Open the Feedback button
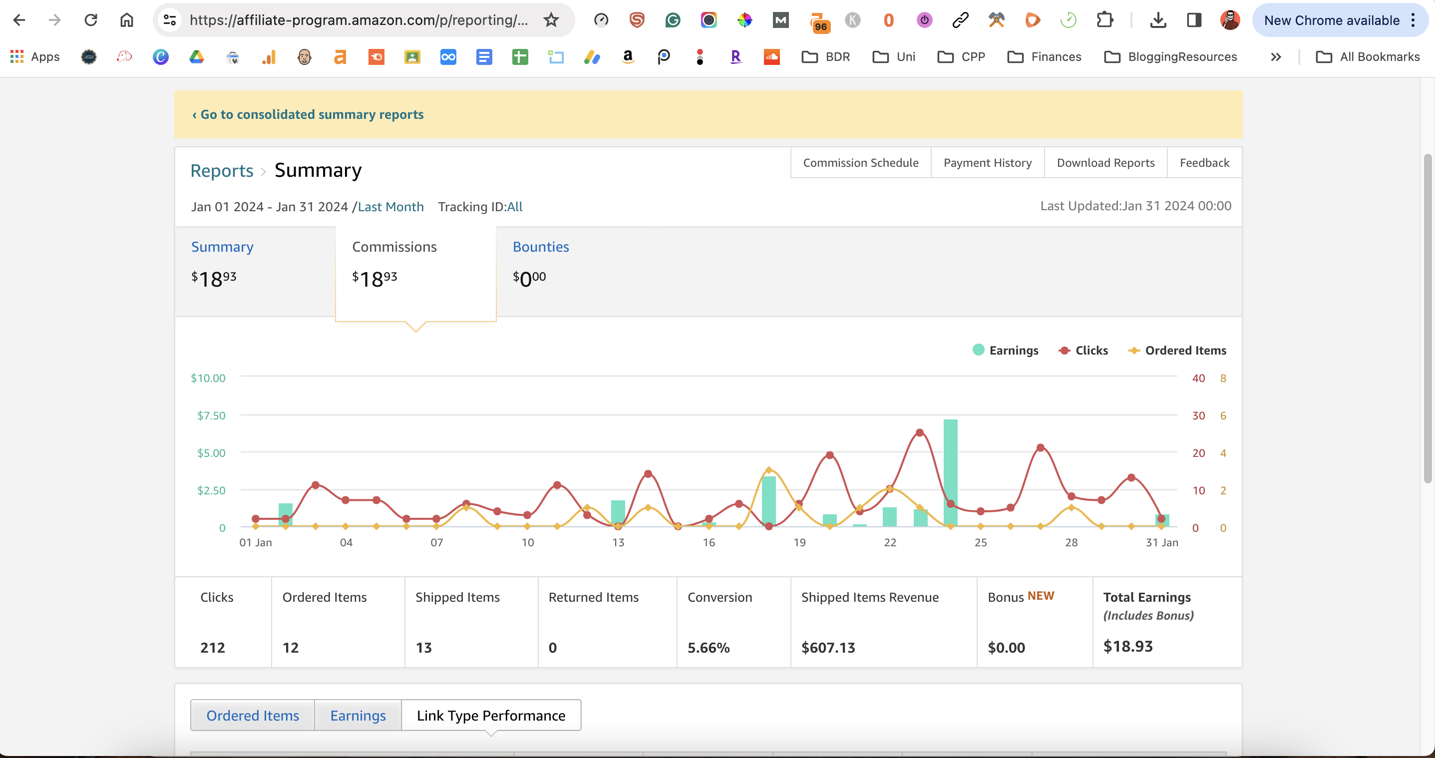This screenshot has height=758, width=1435. click(x=1204, y=163)
